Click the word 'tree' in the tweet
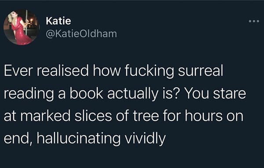264x168 pixels. 146,116
